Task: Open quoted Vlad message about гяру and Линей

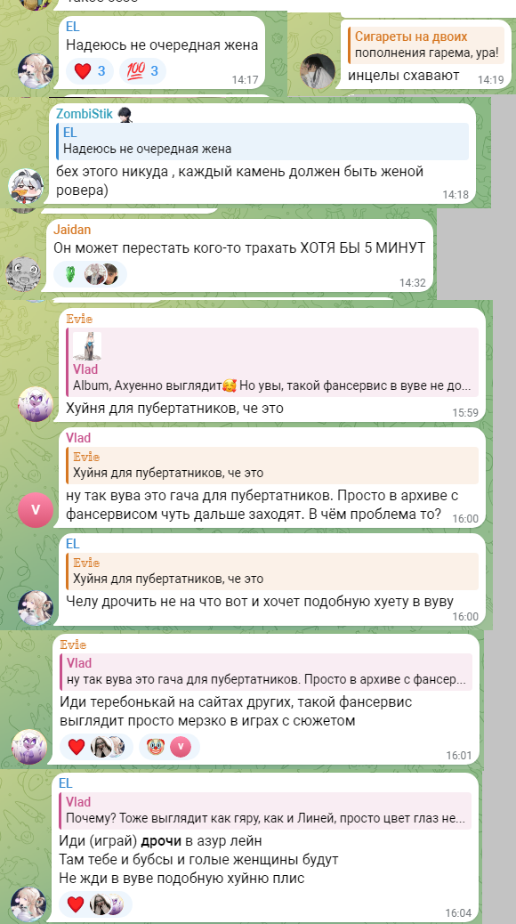Action: [x=265, y=811]
